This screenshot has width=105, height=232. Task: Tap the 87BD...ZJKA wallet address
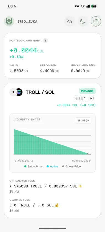point(27,22)
